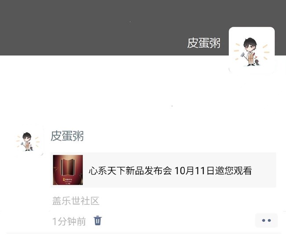This screenshot has width=286, height=236.
Task: Click the 1分钟前 timestamp
Action: [x=69, y=221]
